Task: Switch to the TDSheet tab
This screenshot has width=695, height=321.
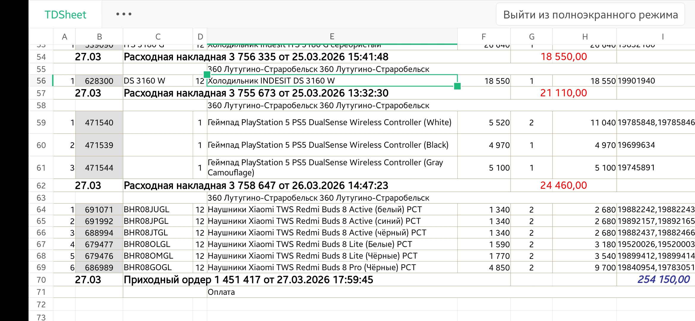Action: [65, 15]
